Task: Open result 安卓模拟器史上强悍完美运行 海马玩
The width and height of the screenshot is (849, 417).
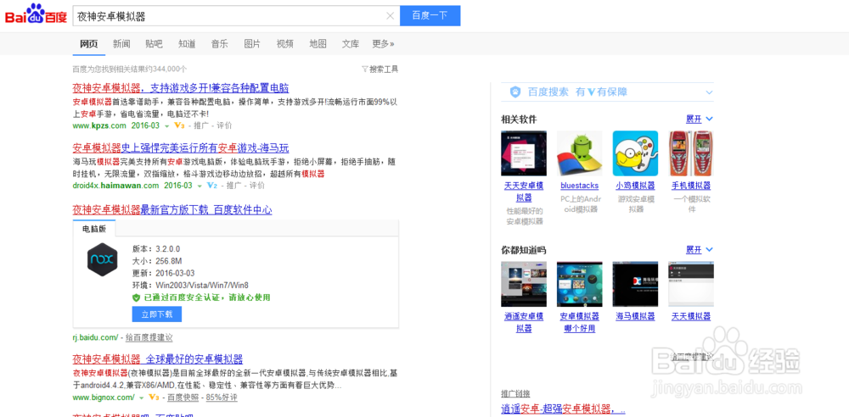Action: pyautogui.click(x=180, y=148)
